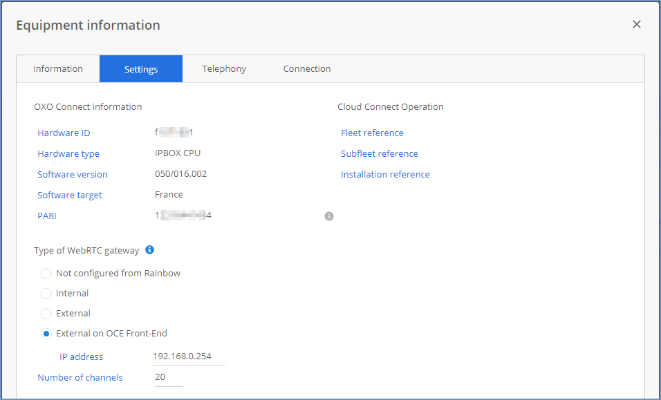The height and width of the screenshot is (400, 661).
Task: Click the 'IPBOX CPU' hardware type value
Action: click(178, 153)
